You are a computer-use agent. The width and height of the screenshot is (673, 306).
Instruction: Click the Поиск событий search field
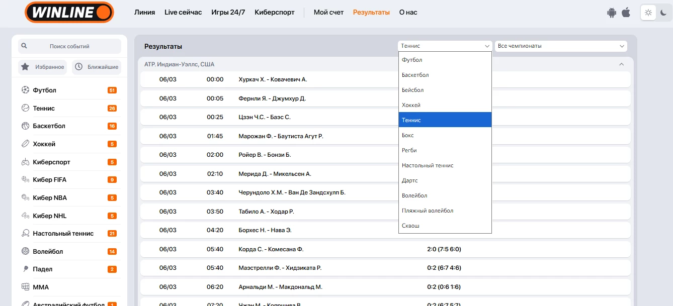click(x=69, y=46)
